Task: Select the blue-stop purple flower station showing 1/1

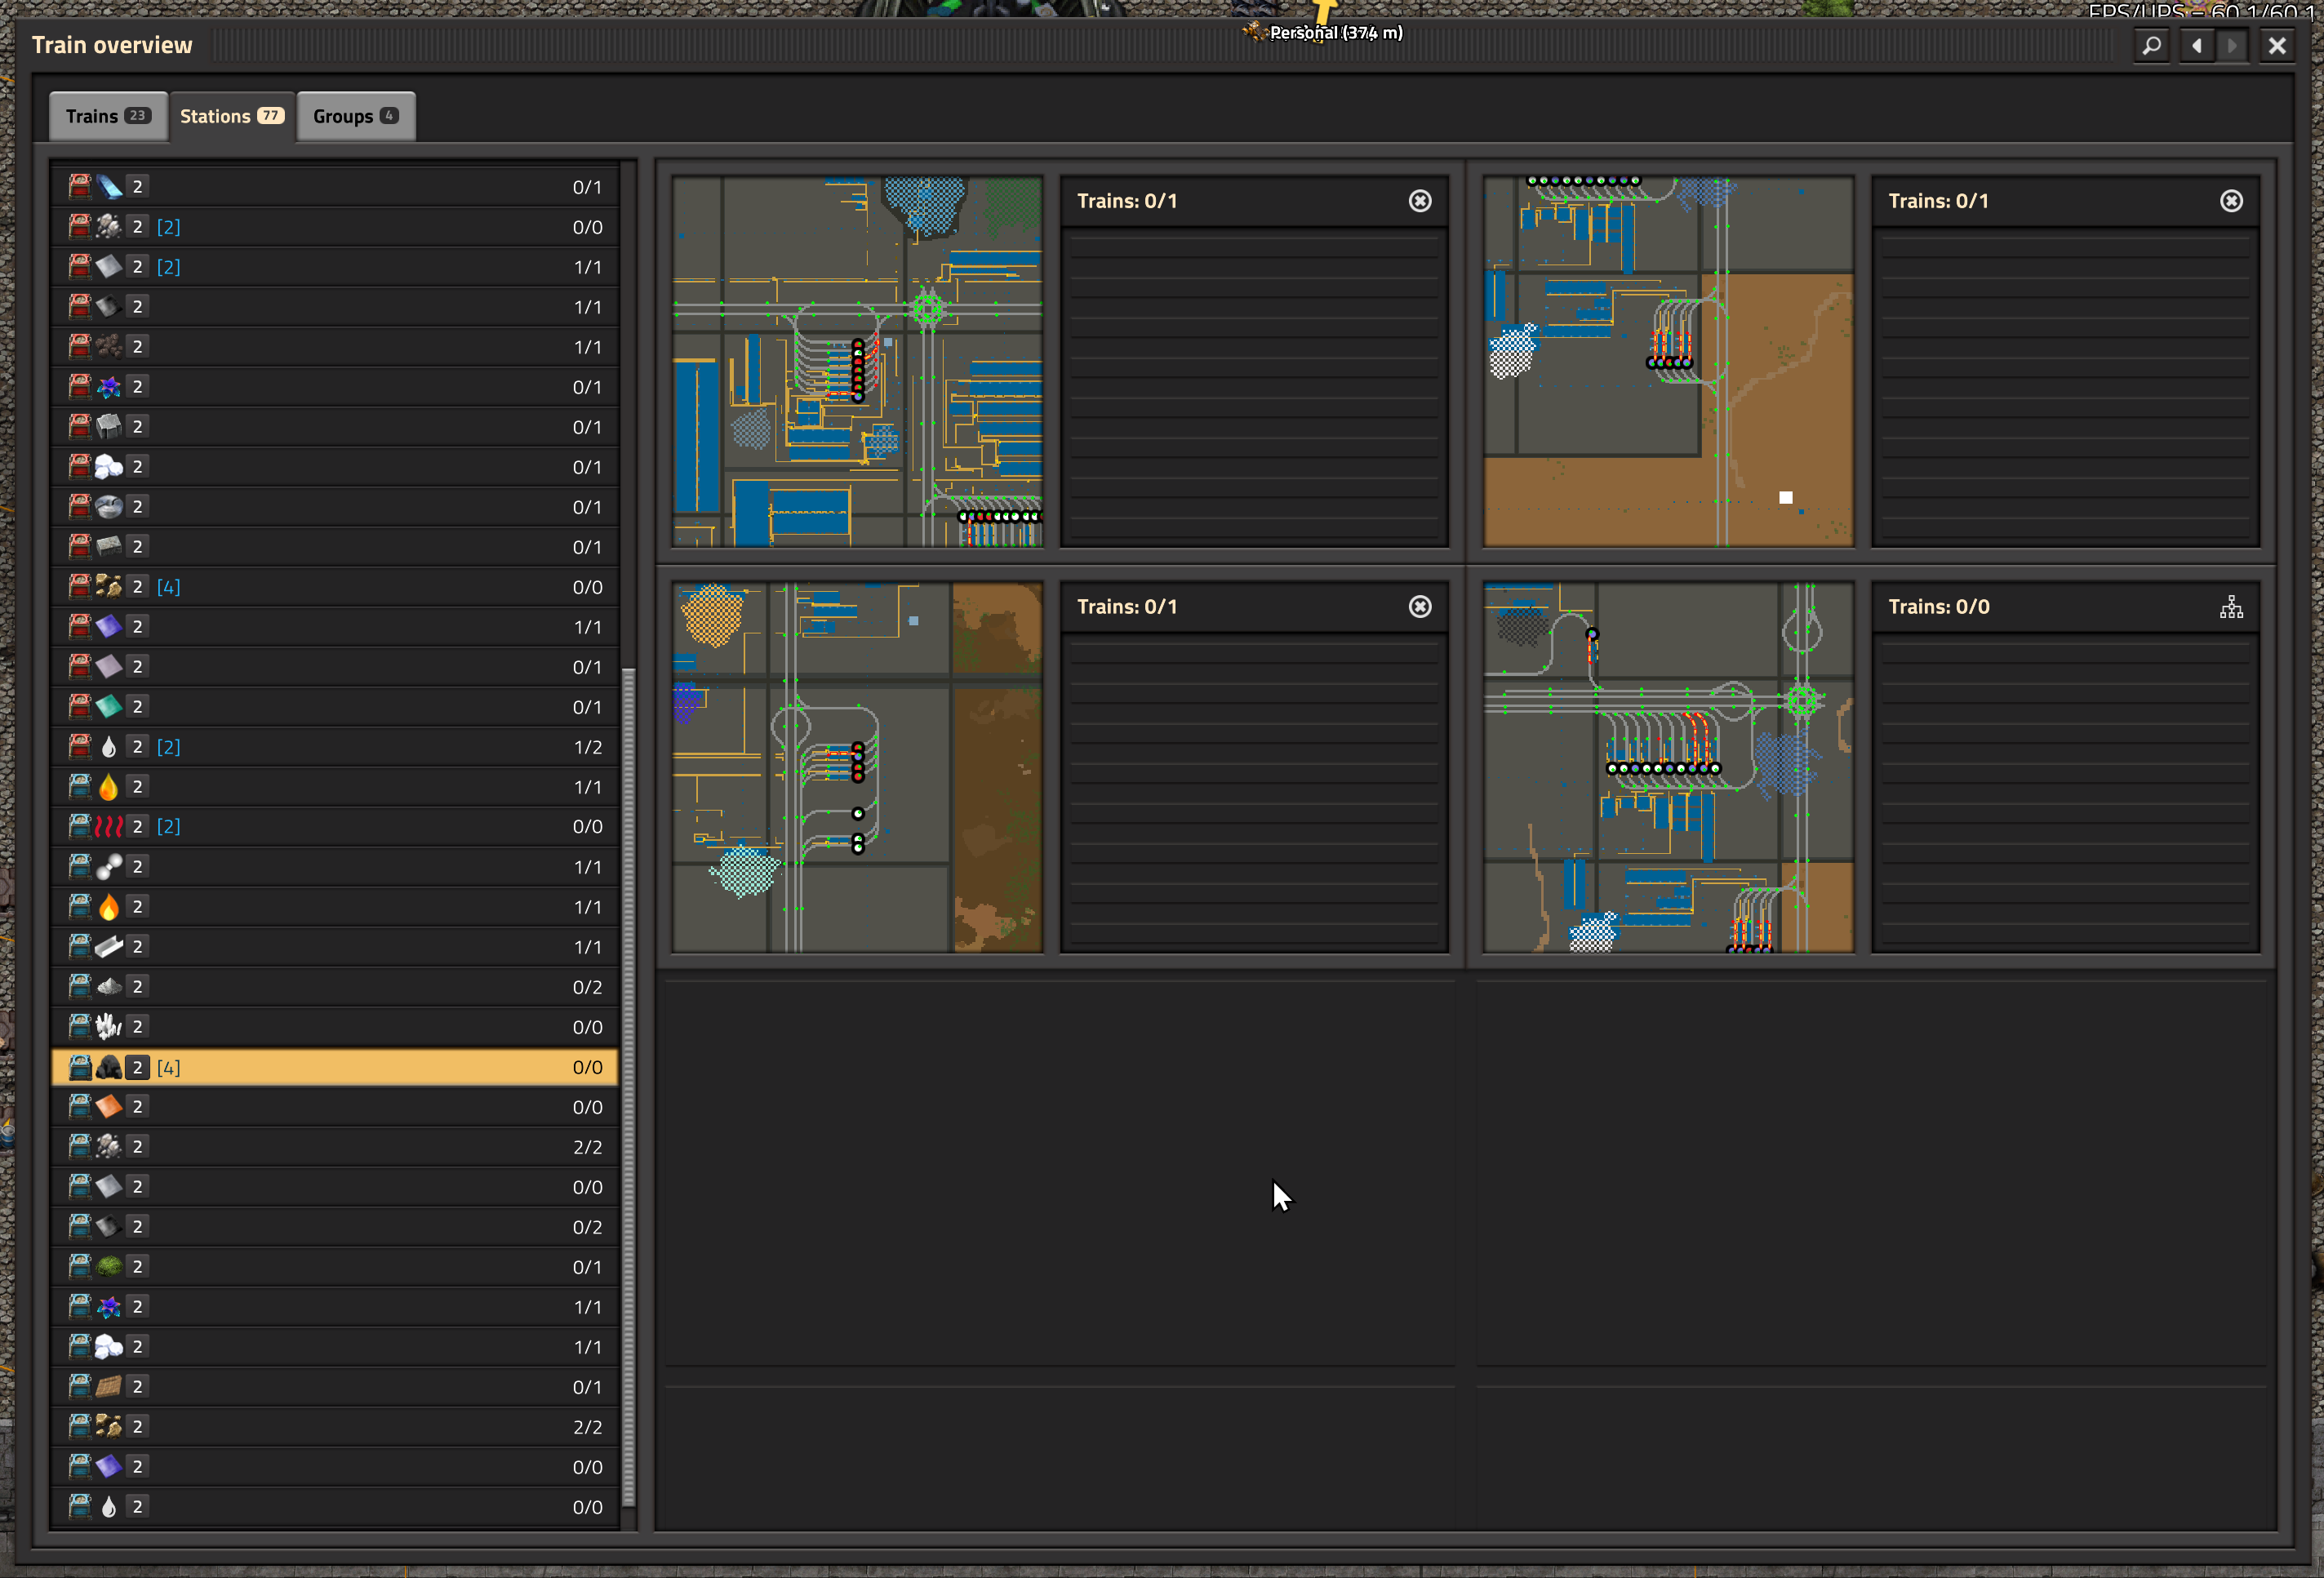Action: click(335, 1307)
